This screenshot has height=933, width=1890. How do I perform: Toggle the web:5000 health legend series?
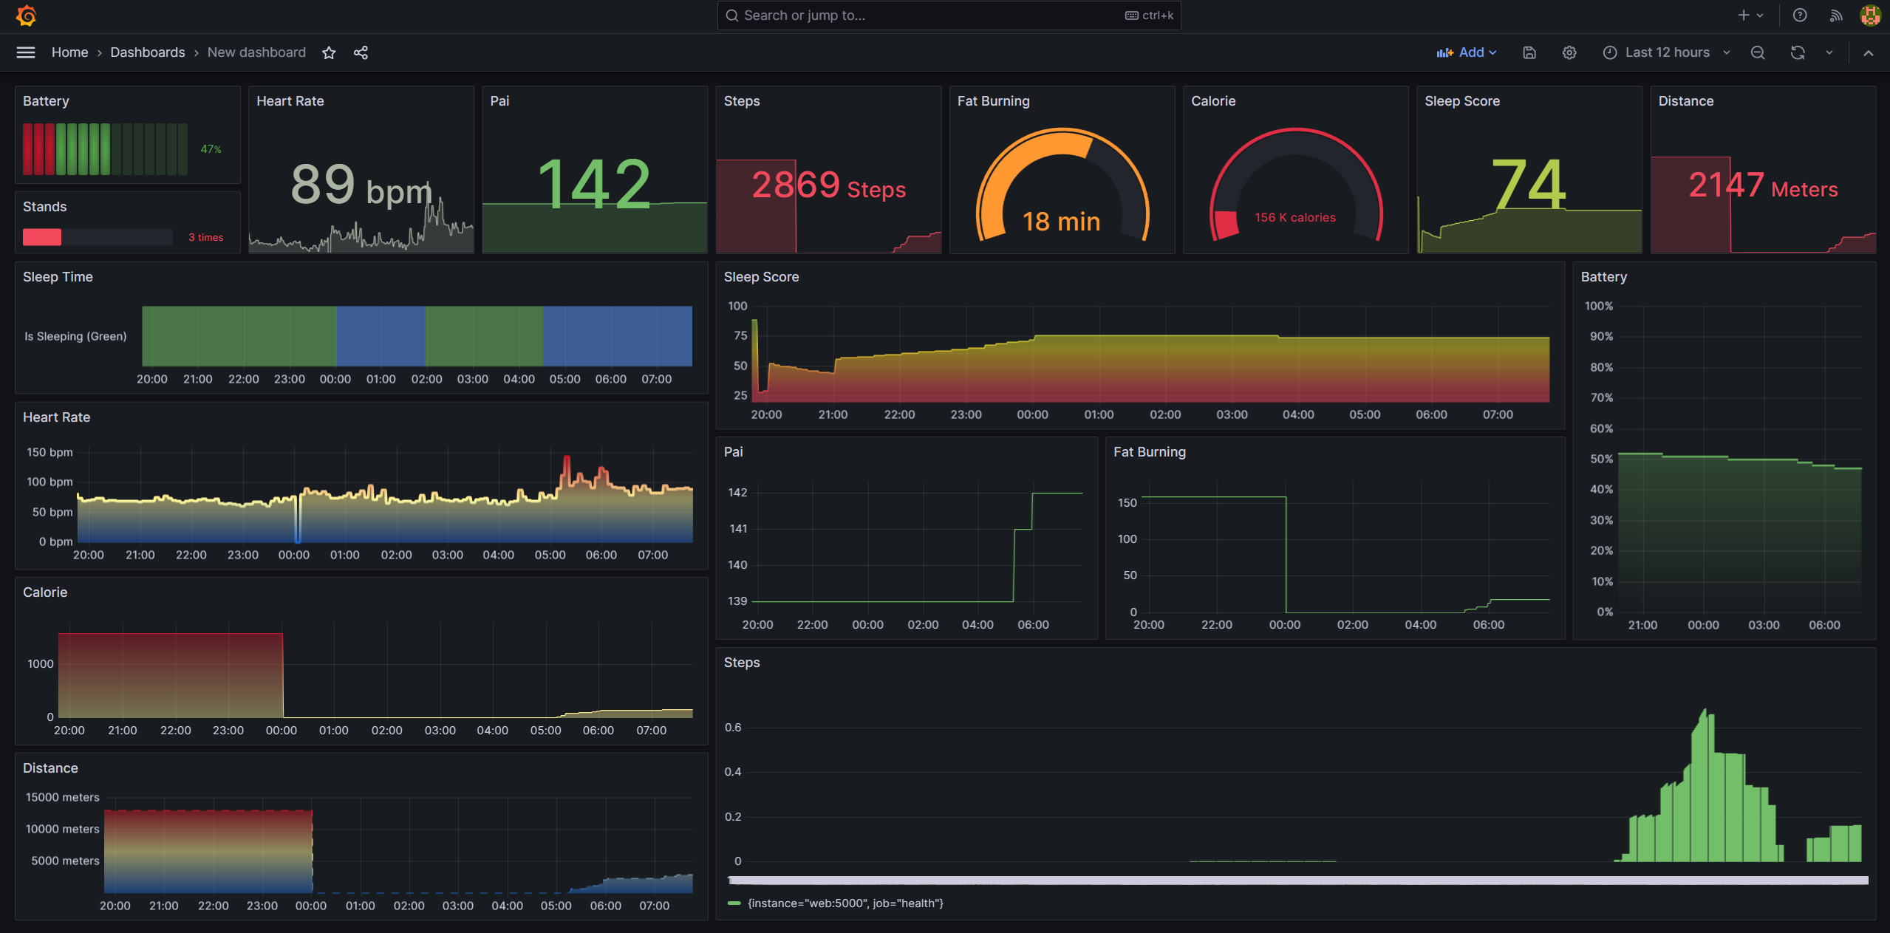click(x=845, y=903)
